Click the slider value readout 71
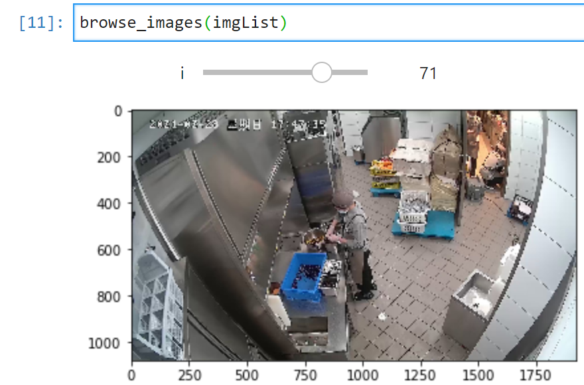This screenshot has height=385, width=584. [427, 73]
